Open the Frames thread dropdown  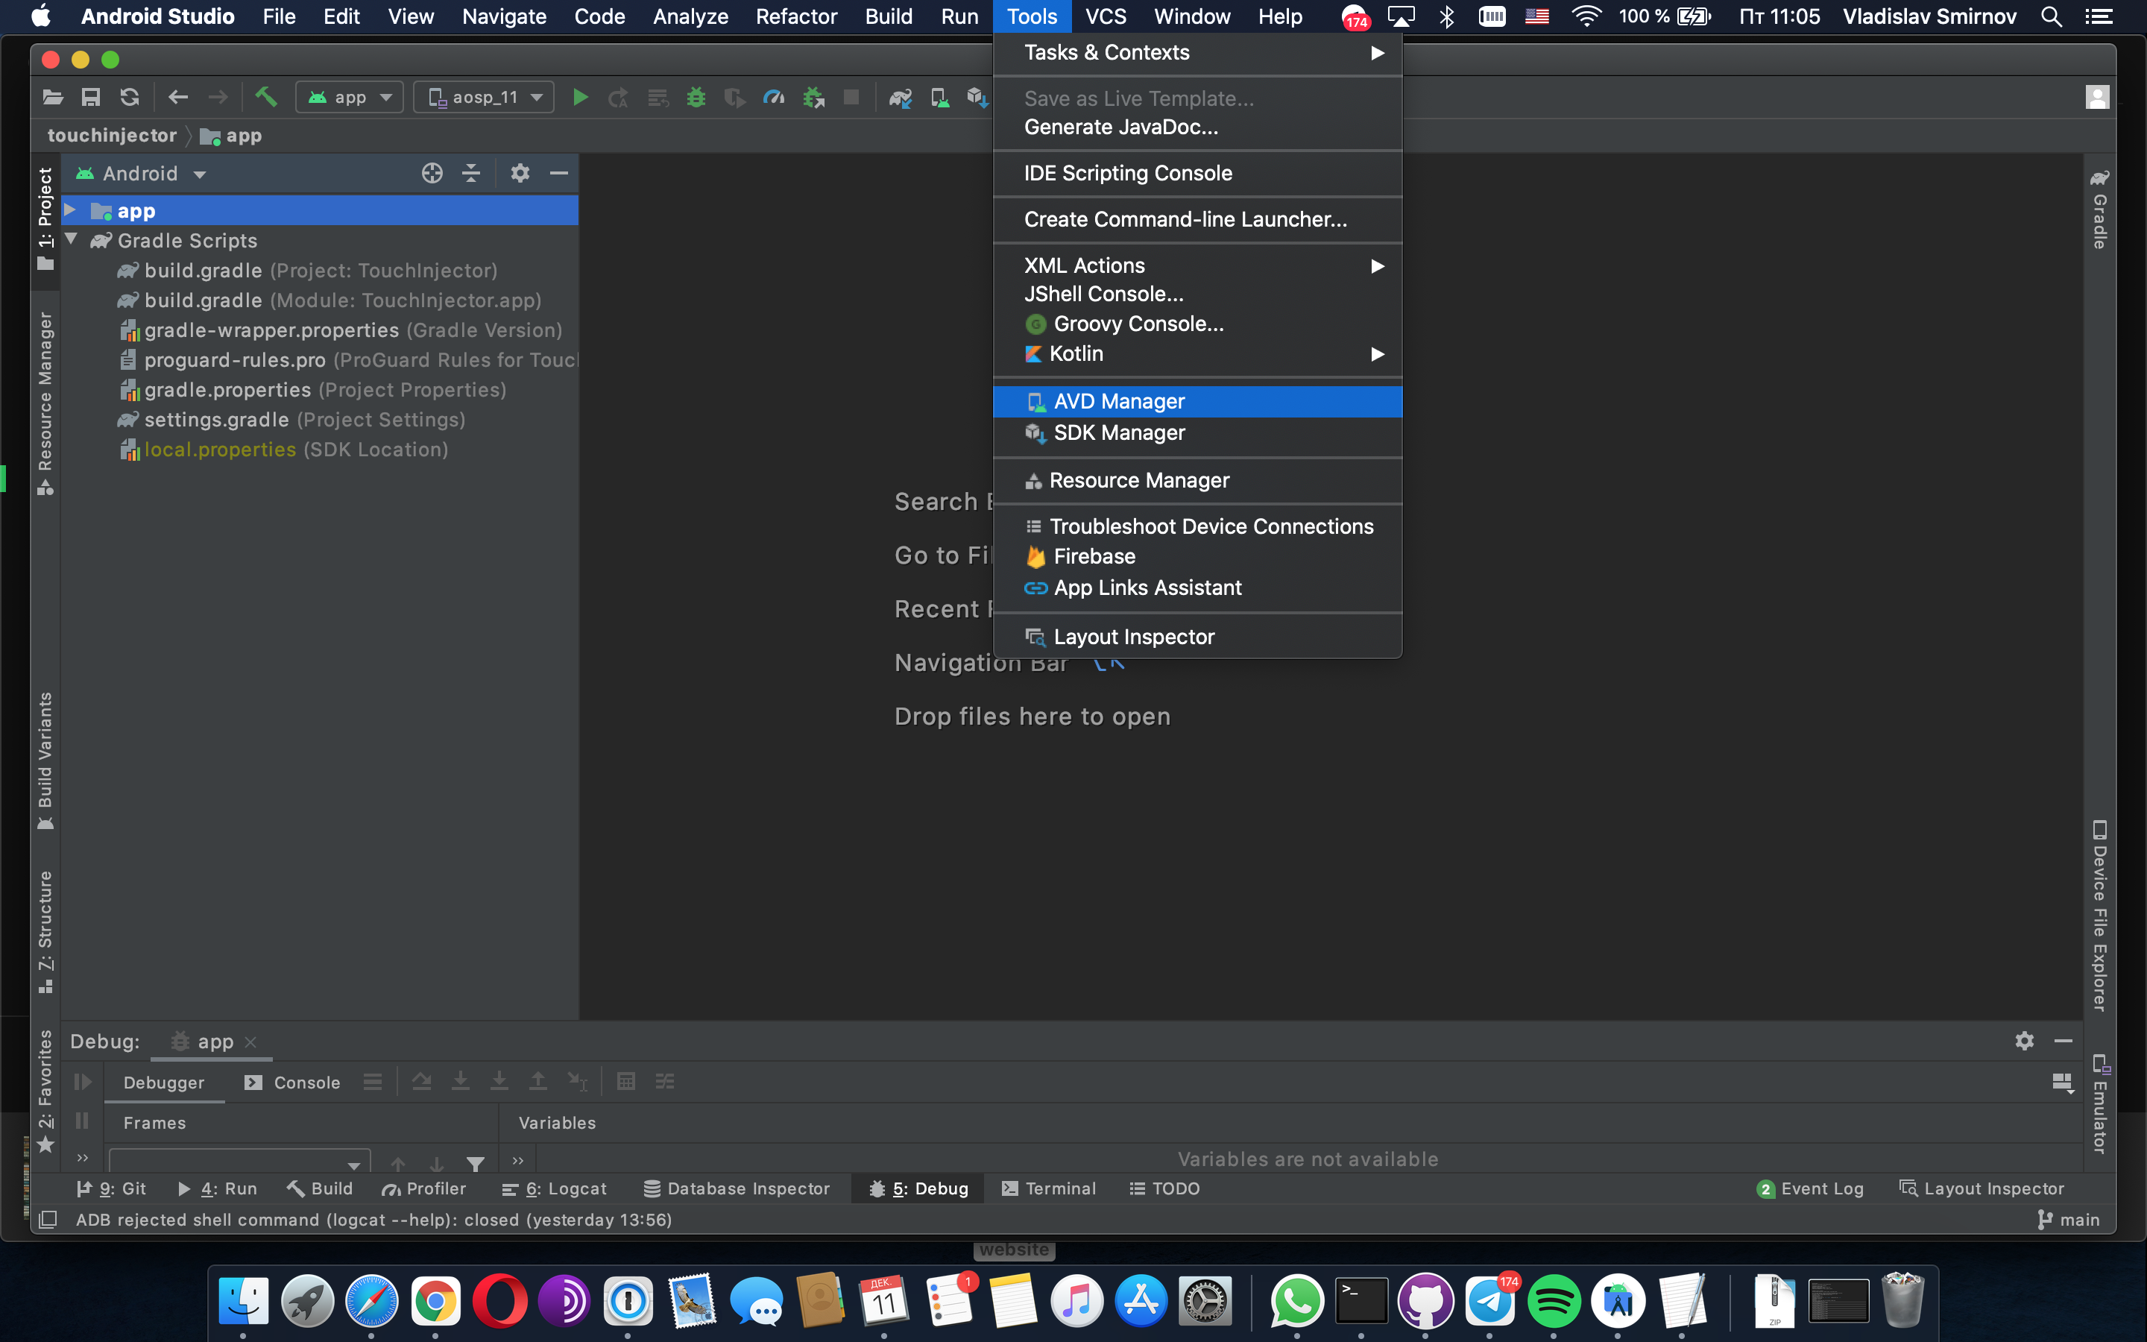pyautogui.click(x=239, y=1160)
